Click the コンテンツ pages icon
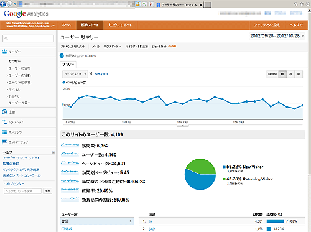This screenshot has width=311, height=232. (4, 132)
